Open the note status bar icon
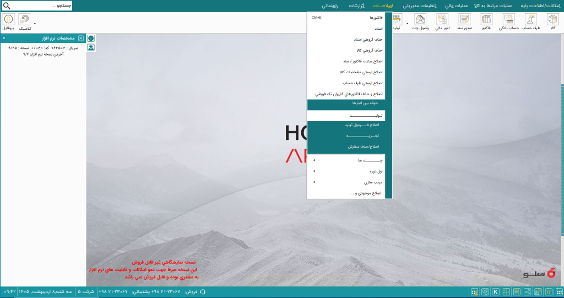 tap(517, 292)
